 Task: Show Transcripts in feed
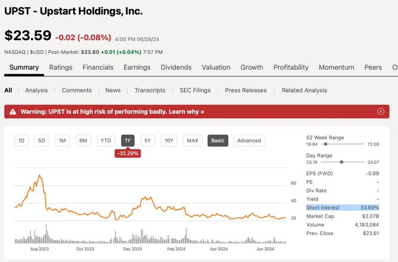(150, 90)
